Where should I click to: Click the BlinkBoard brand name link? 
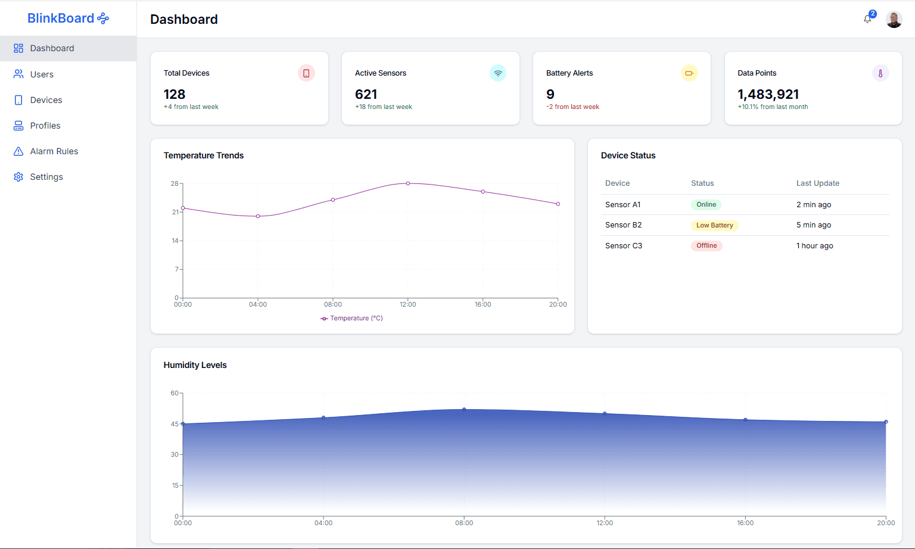pyautogui.click(x=61, y=18)
